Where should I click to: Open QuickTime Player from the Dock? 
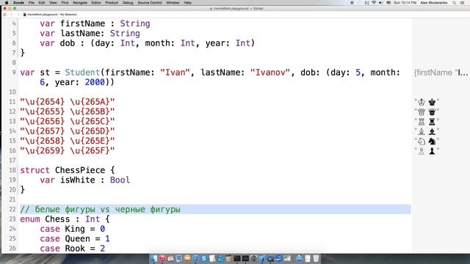270,259
